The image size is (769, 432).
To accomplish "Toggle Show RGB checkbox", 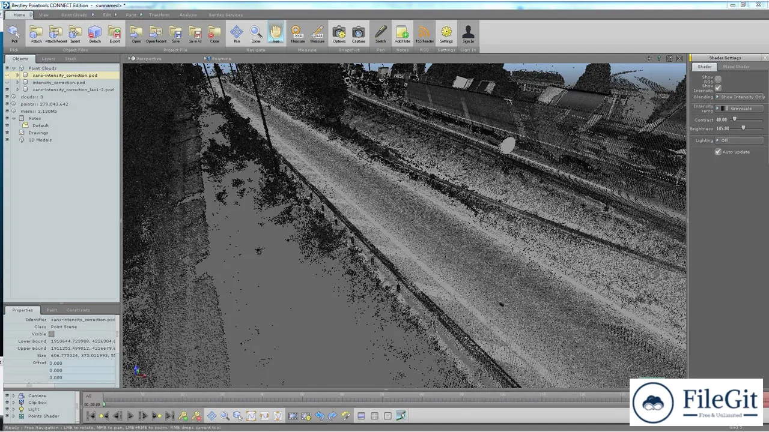I will [x=718, y=79].
